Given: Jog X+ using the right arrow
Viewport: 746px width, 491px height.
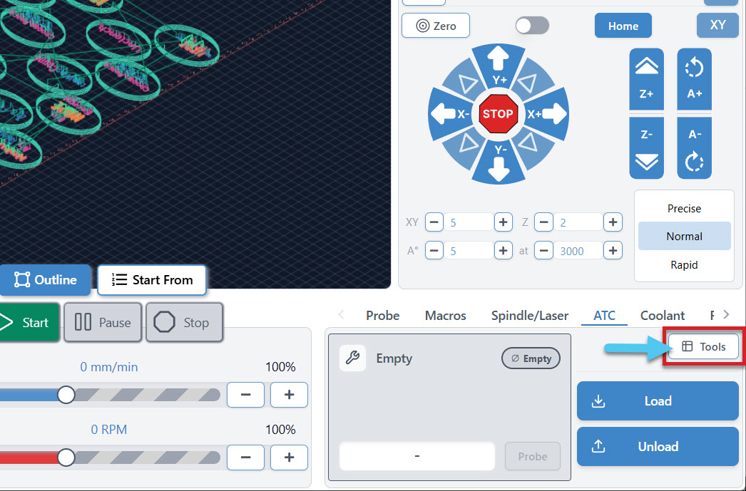Looking at the screenshot, I should [547, 114].
